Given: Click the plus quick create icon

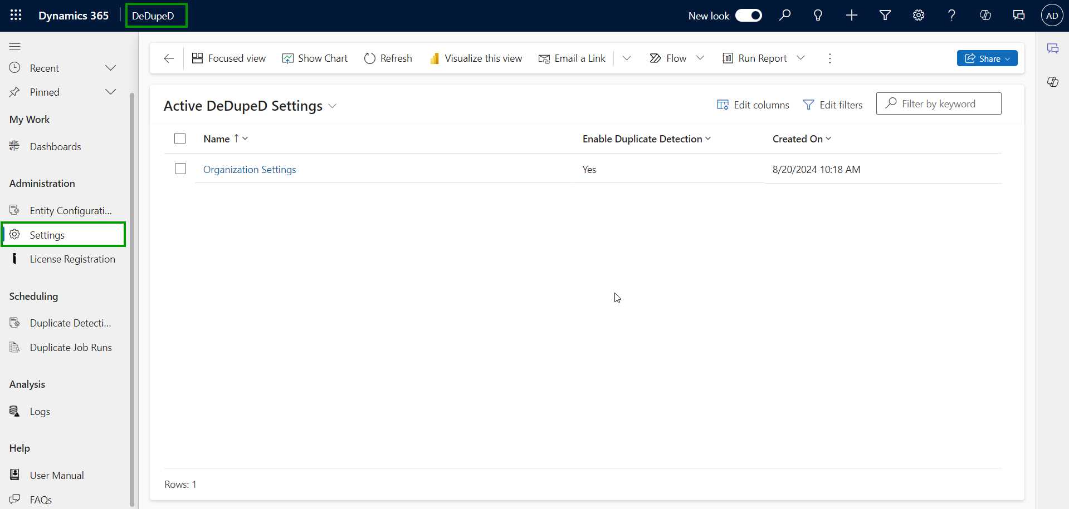Looking at the screenshot, I should pyautogui.click(x=851, y=16).
